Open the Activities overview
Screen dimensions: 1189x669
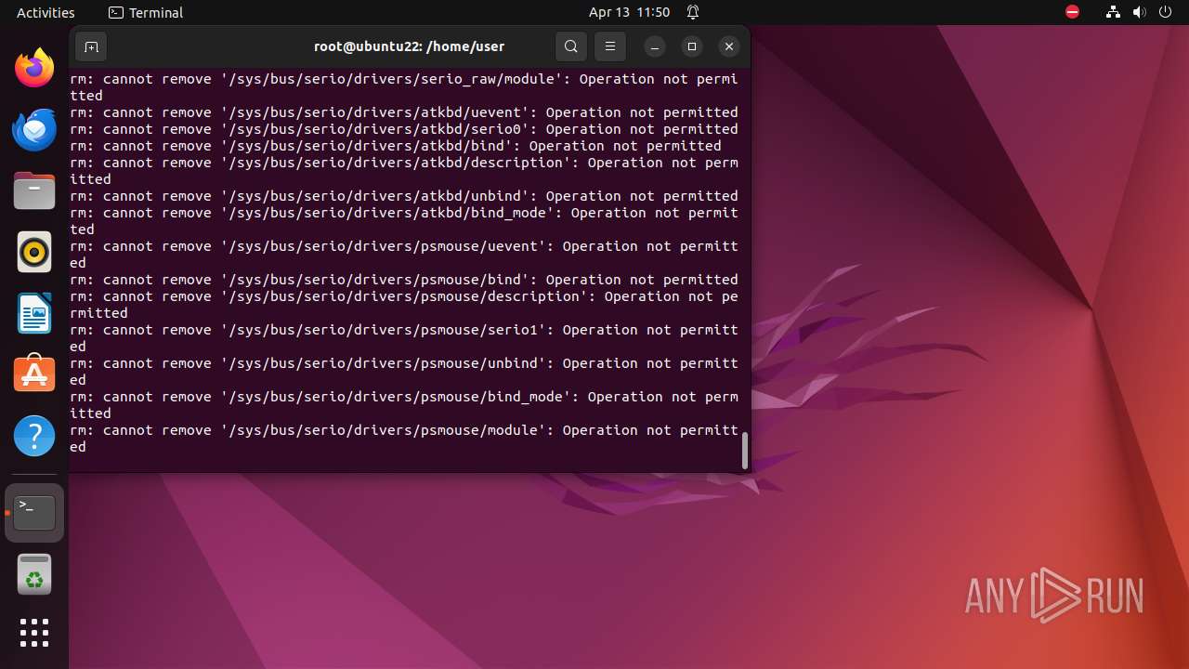(46, 12)
